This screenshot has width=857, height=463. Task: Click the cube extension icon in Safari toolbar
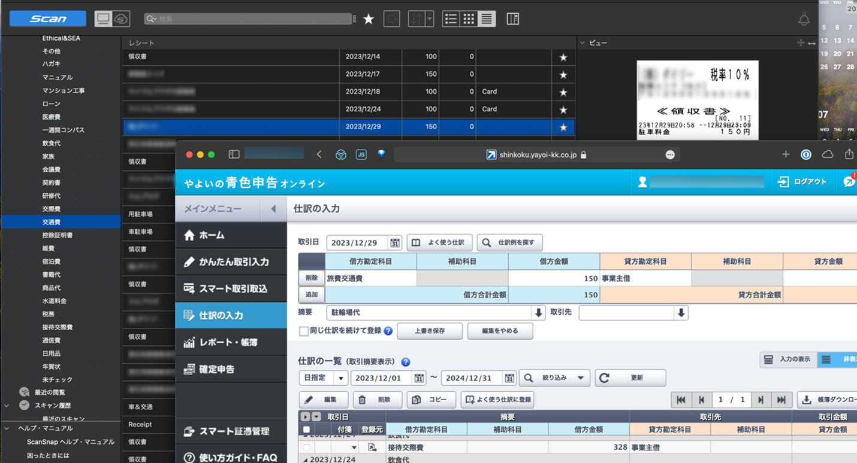click(x=340, y=154)
